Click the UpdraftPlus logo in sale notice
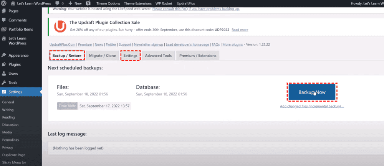 point(60,26)
